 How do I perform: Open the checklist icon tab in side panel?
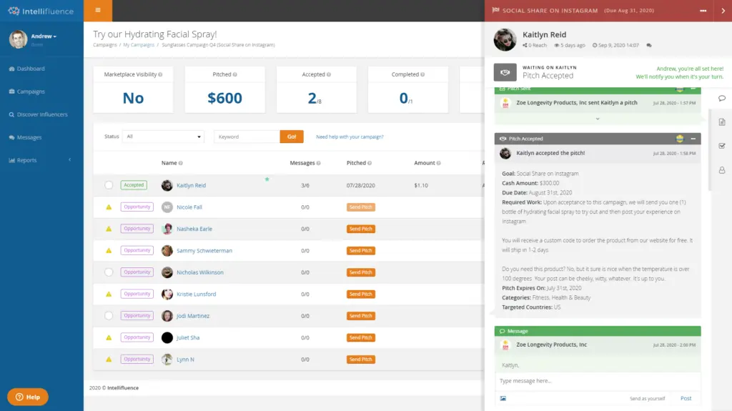coord(721,146)
